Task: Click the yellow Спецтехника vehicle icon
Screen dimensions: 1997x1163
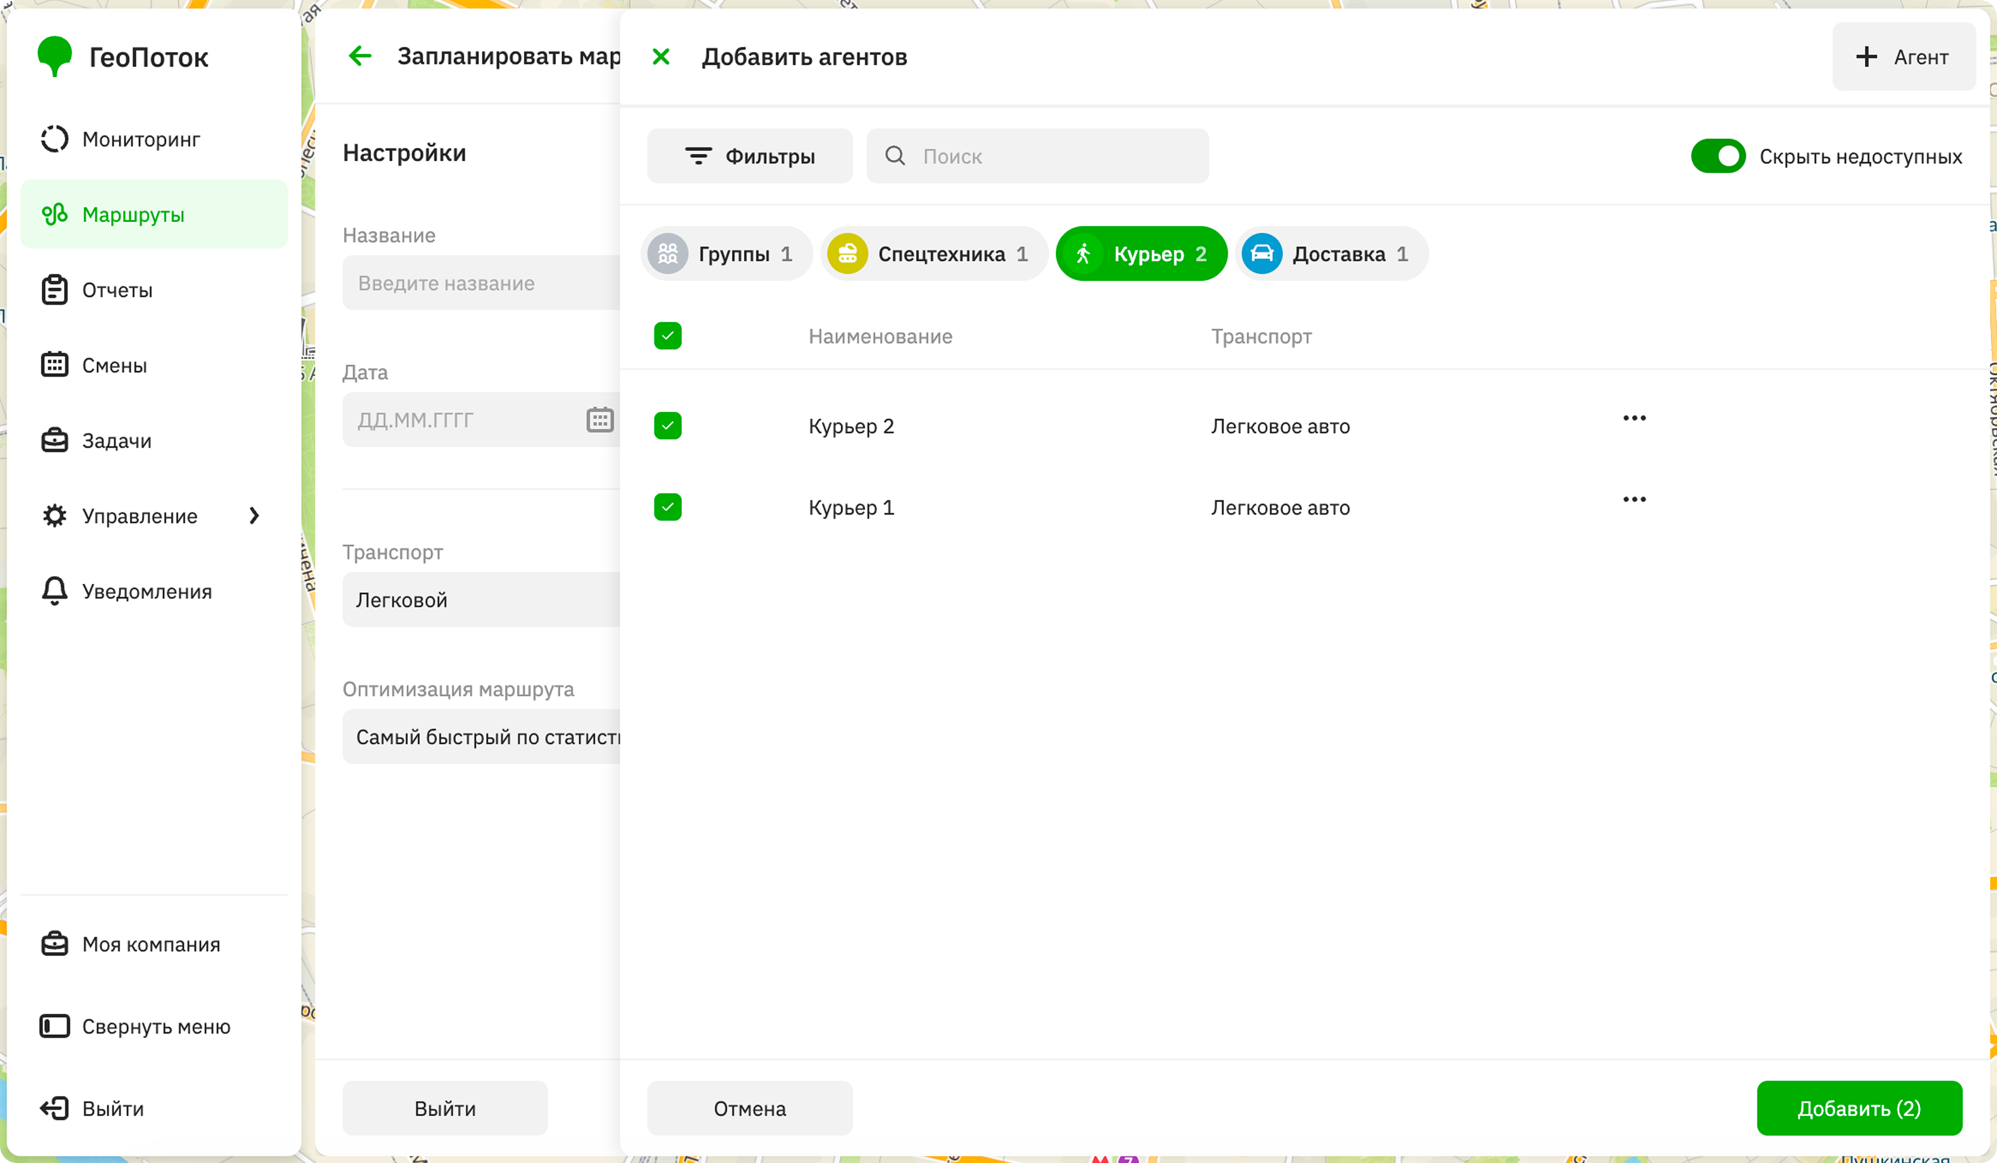Action: click(x=847, y=253)
